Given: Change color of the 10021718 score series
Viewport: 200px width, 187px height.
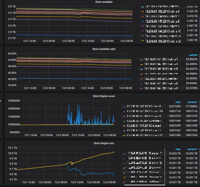Looking at the screenshot, I should coord(124,111).
